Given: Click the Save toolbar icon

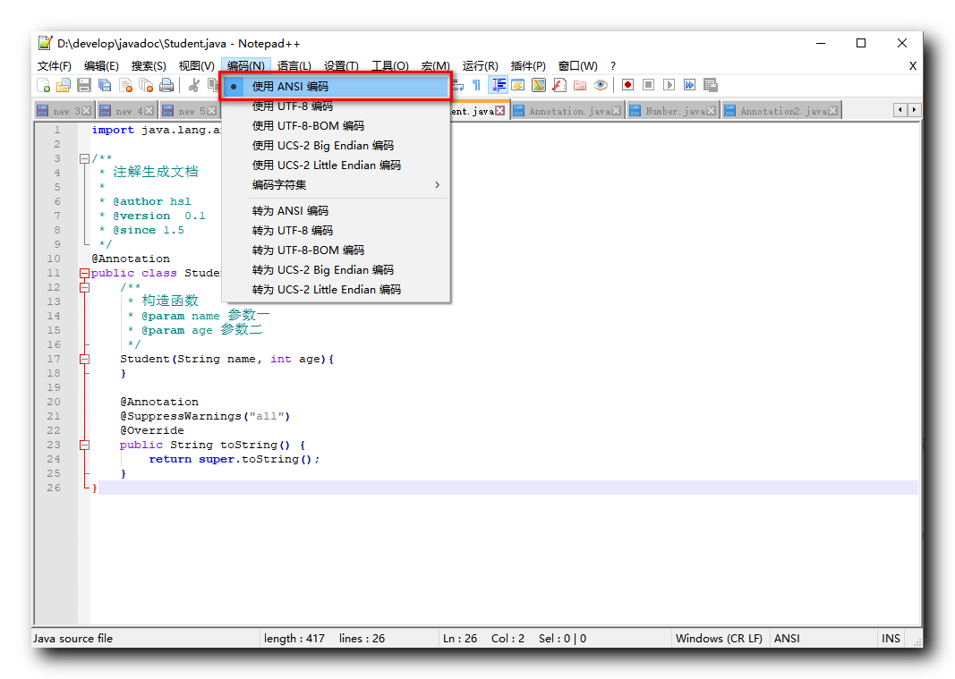Looking at the screenshot, I should (x=84, y=85).
